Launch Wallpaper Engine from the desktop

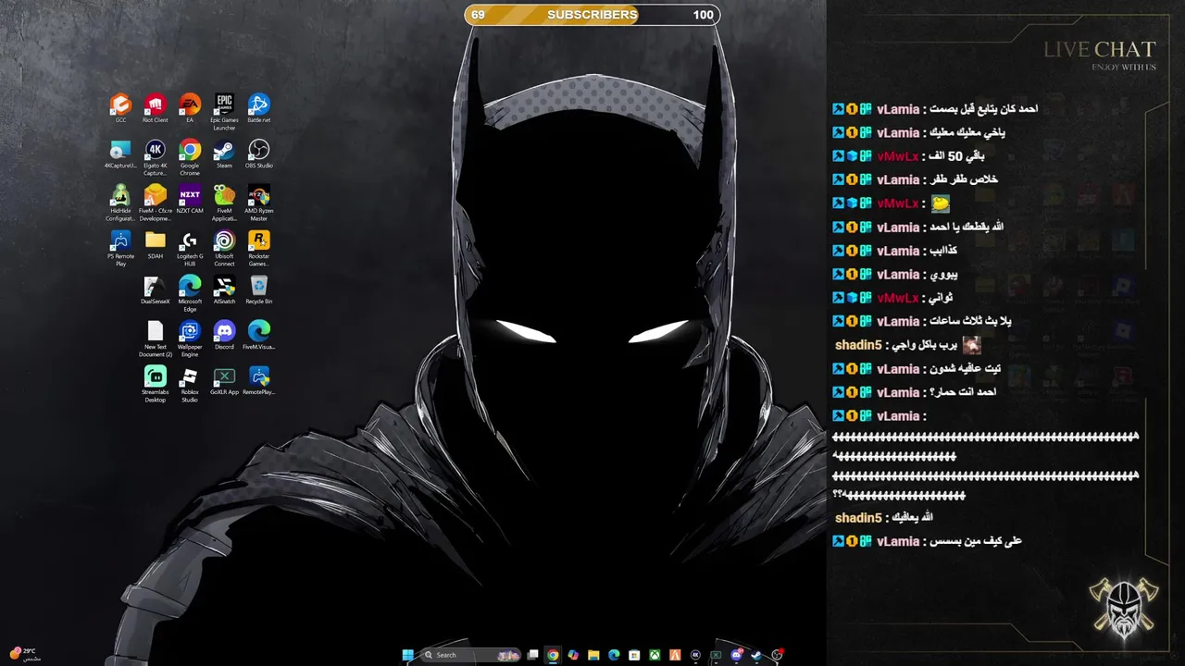[190, 339]
